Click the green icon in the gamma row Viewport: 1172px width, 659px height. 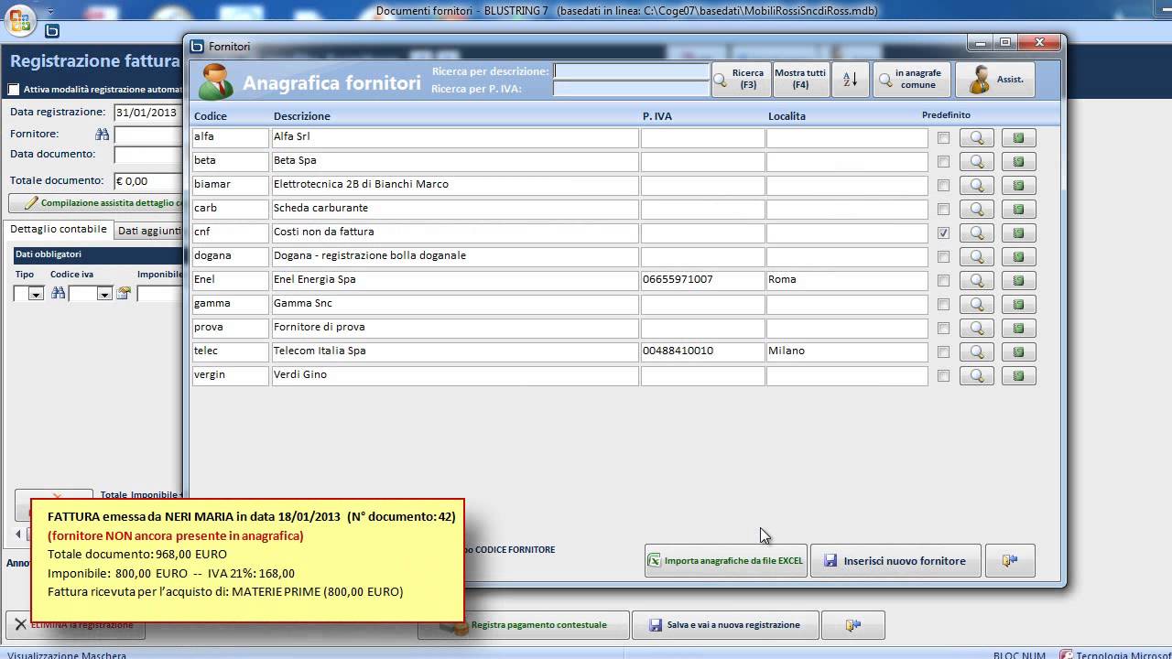point(1018,305)
